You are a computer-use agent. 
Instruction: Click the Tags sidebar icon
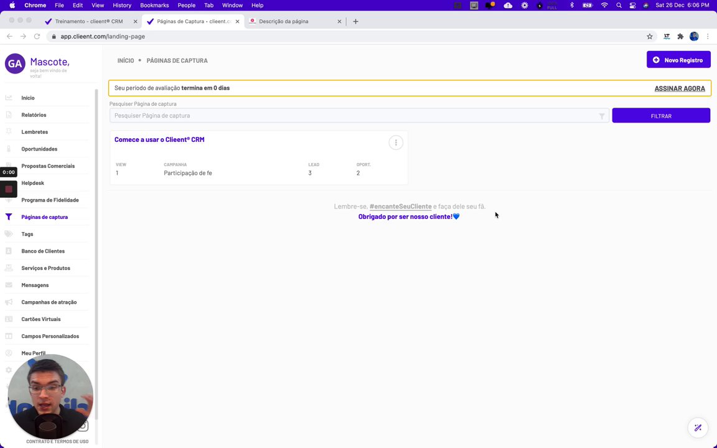tap(9, 233)
